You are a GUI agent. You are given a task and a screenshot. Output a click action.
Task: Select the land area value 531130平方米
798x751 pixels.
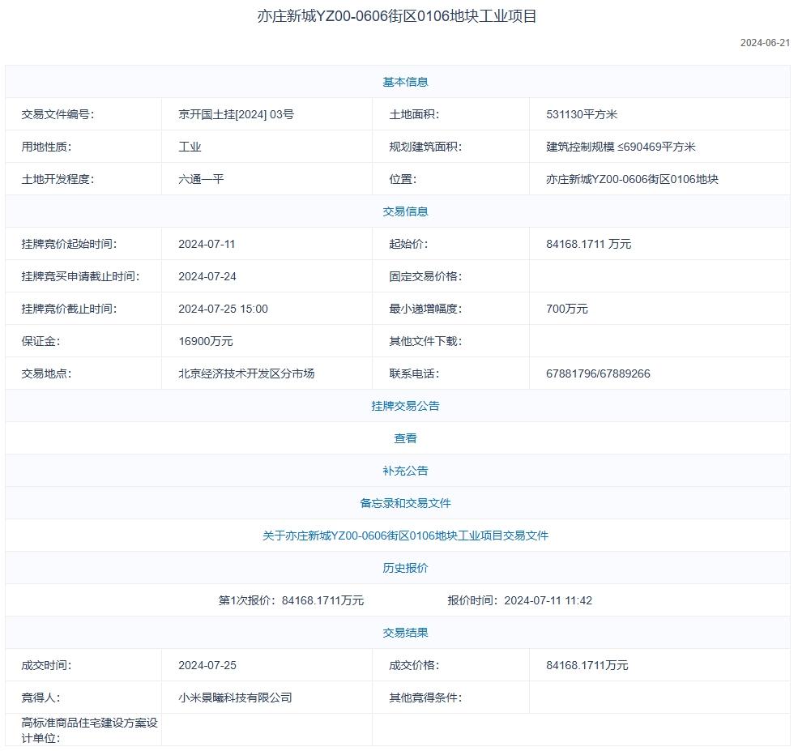pos(582,114)
